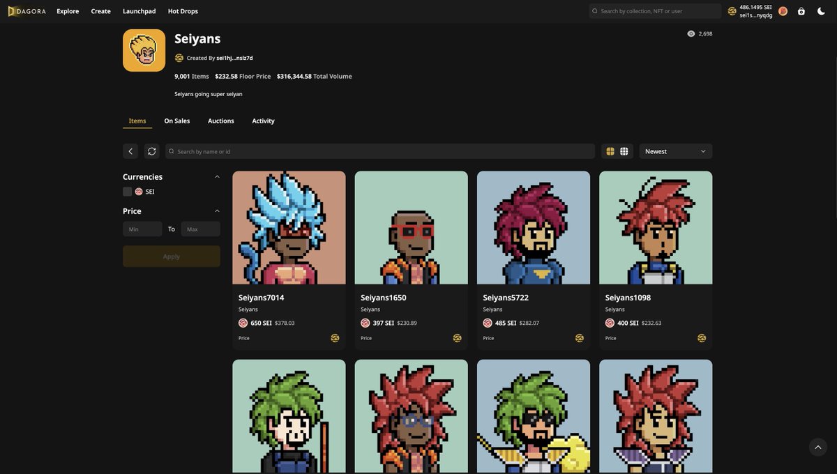Select the large grid view

[x=610, y=151]
